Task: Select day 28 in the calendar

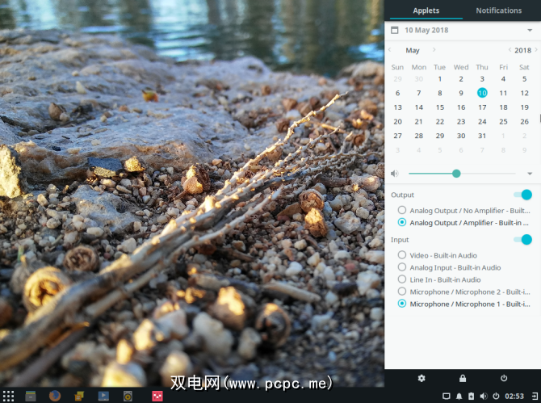Action: click(419, 136)
